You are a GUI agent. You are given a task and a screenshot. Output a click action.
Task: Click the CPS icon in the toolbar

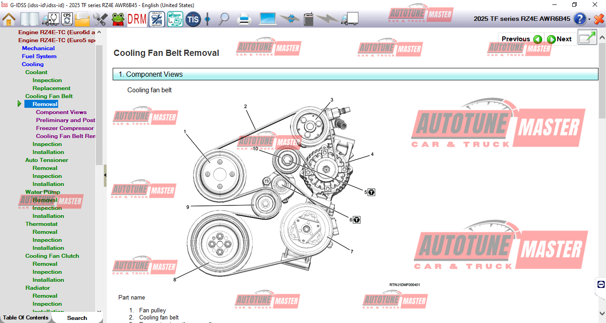(x=67, y=19)
